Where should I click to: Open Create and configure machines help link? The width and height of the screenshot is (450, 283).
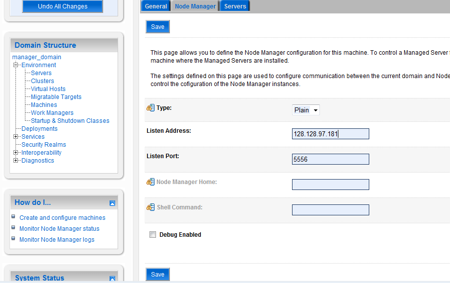click(62, 218)
